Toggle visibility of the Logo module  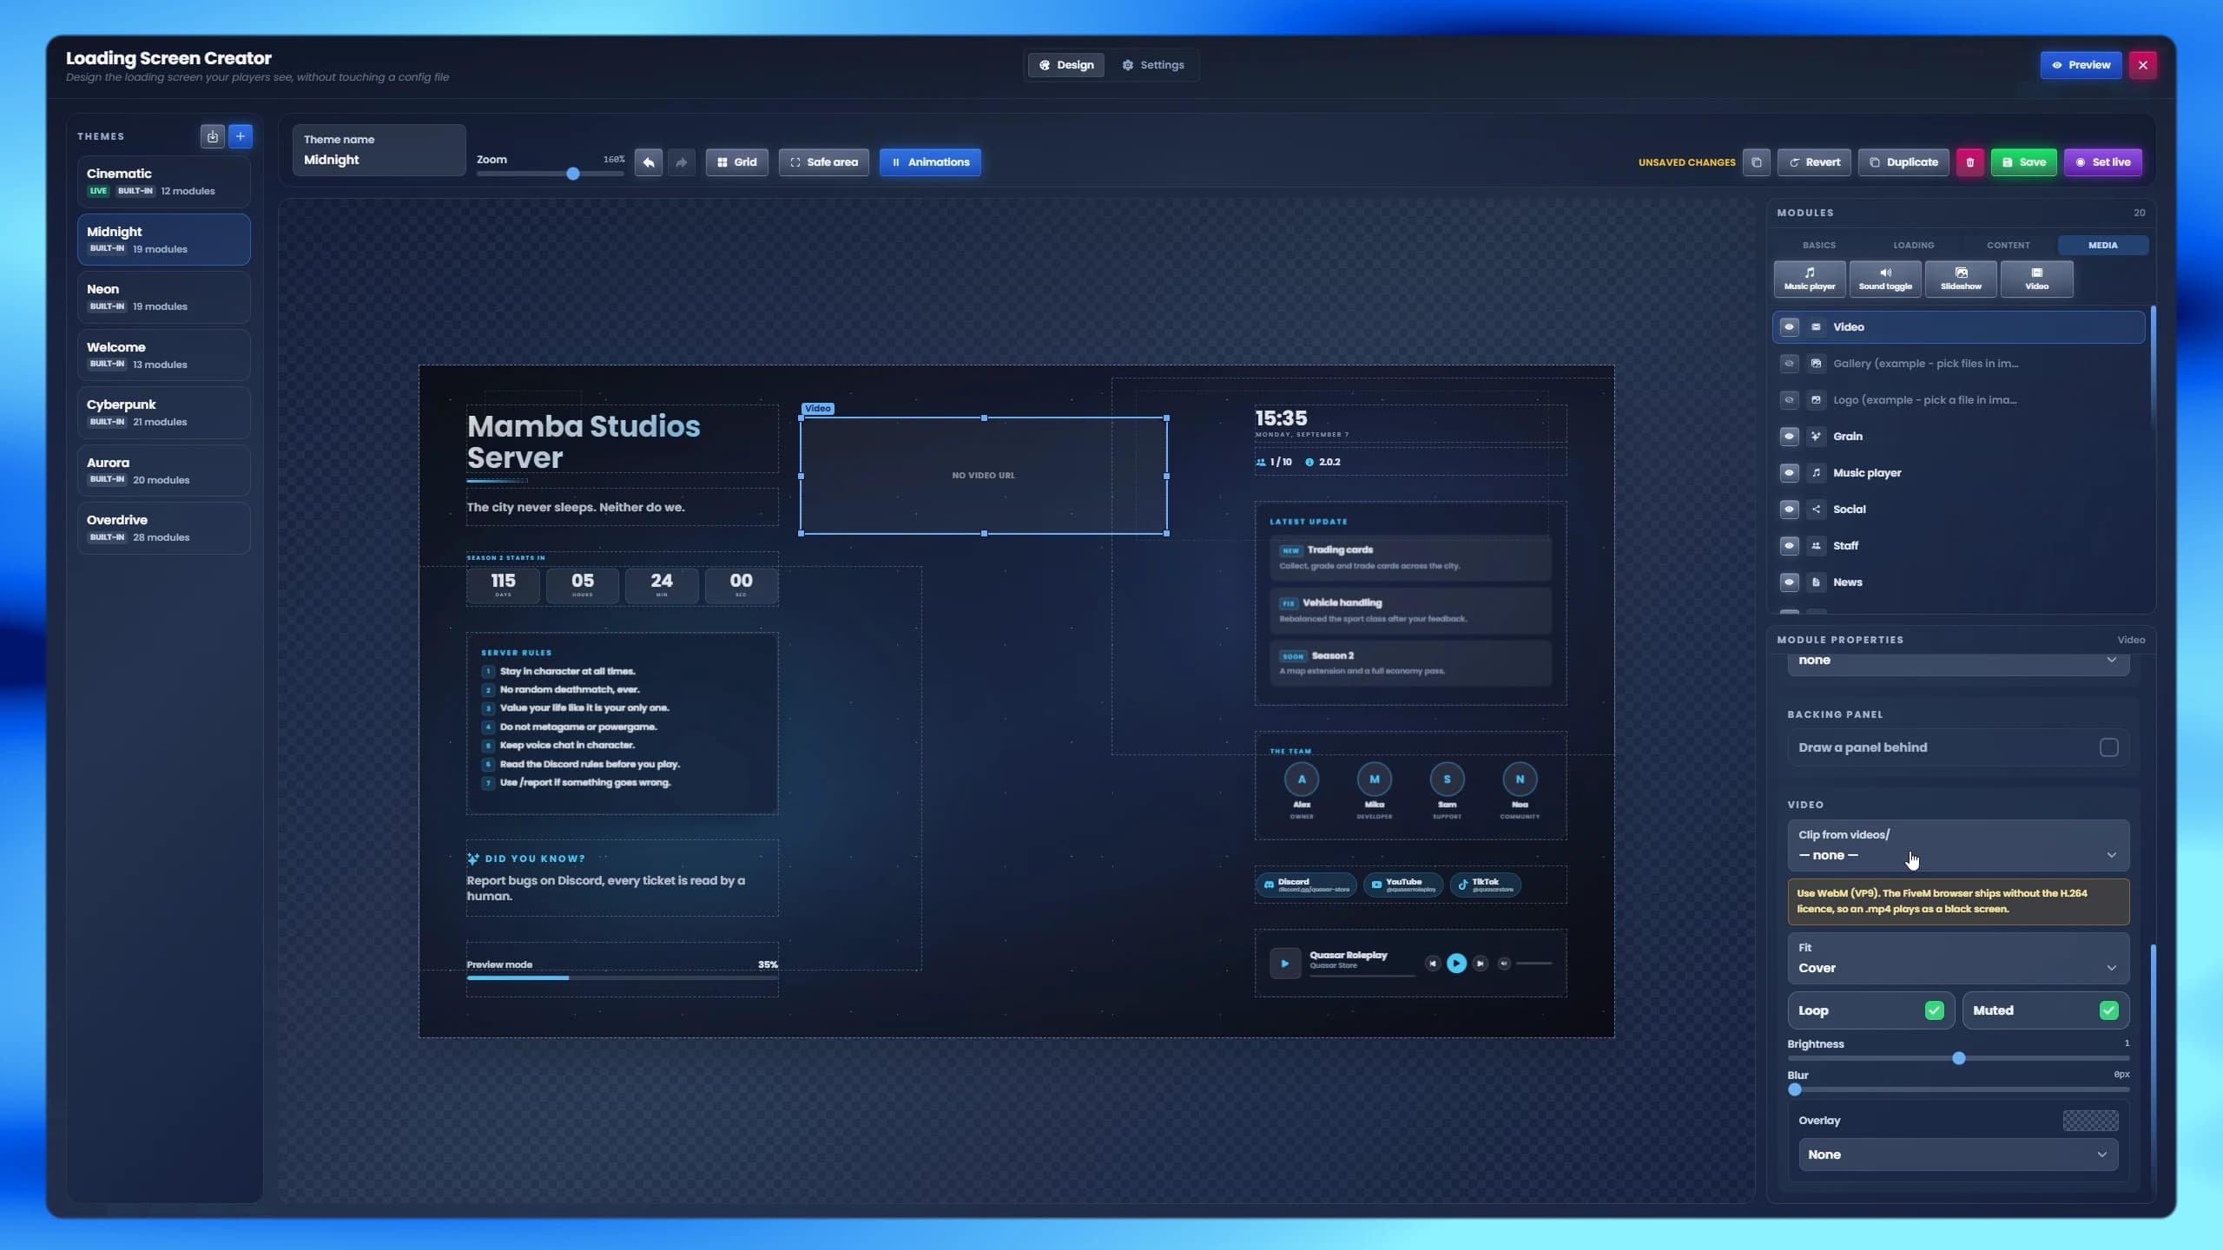(1789, 400)
